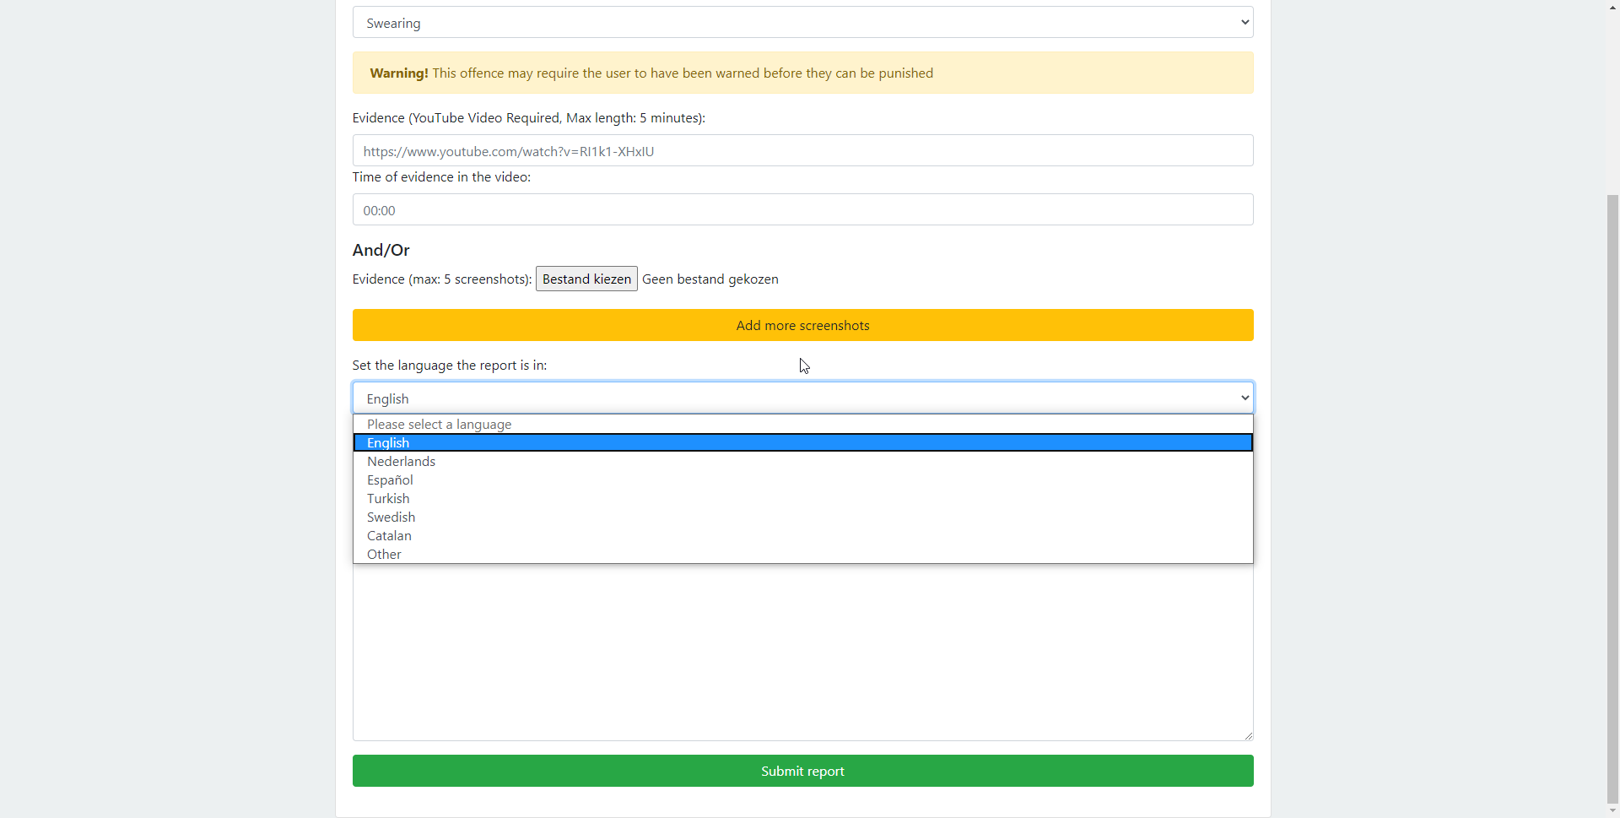The height and width of the screenshot is (818, 1620).
Task: Pick Catalan from the language list
Action: tap(802, 536)
